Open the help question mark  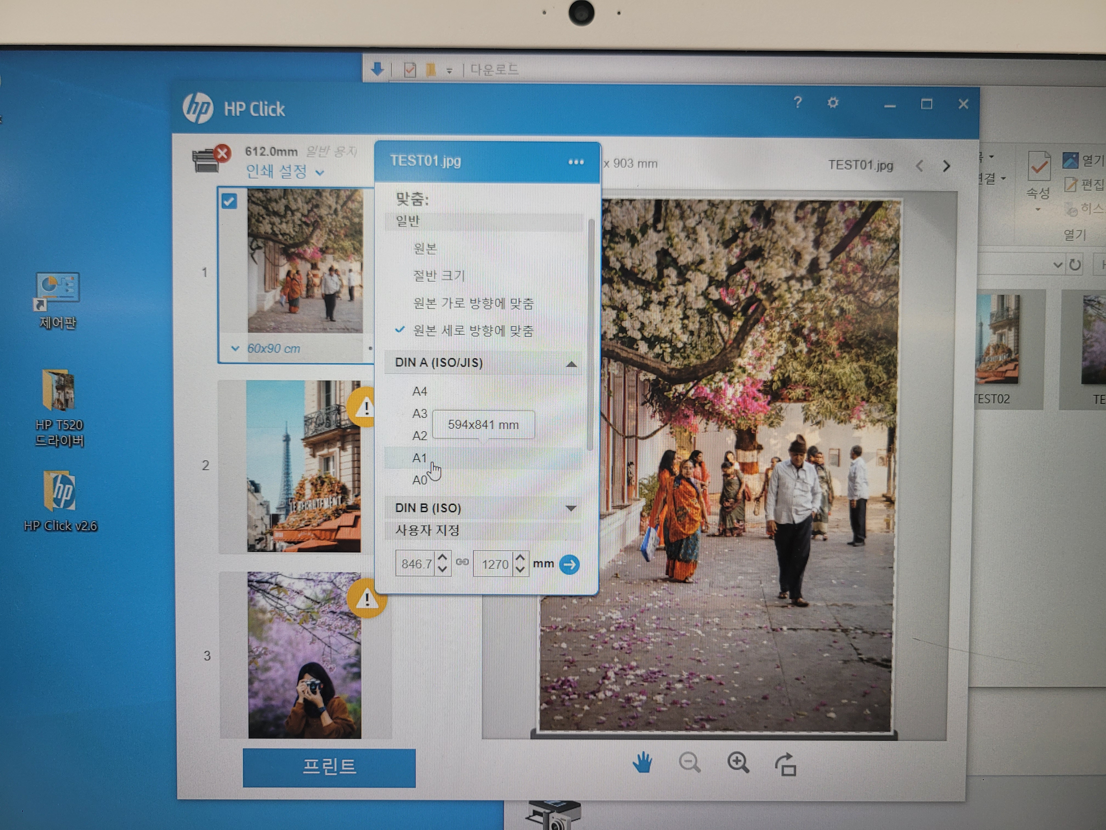797,103
